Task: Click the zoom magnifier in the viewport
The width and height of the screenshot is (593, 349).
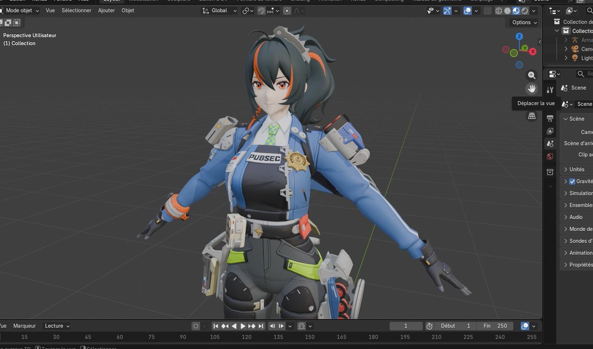Action: click(x=532, y=75)
